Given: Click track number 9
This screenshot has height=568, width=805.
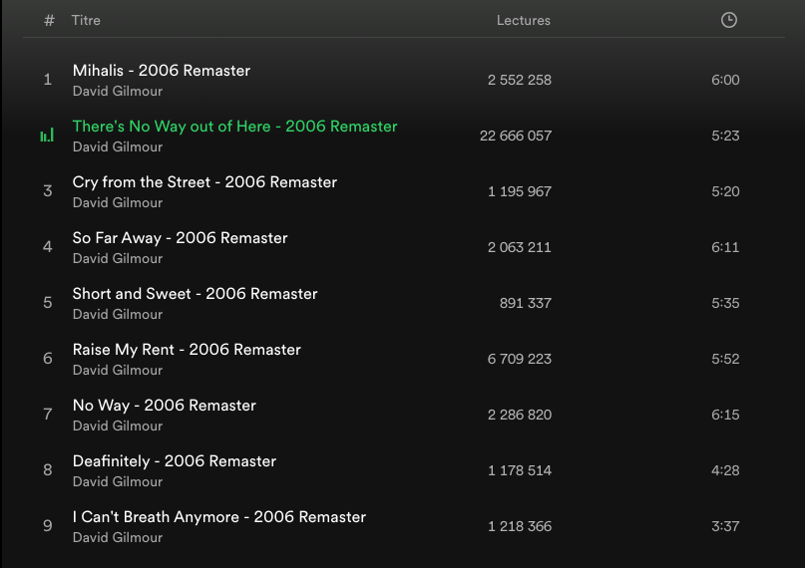Looking at the screenshot, I should (x=47, y=526).
